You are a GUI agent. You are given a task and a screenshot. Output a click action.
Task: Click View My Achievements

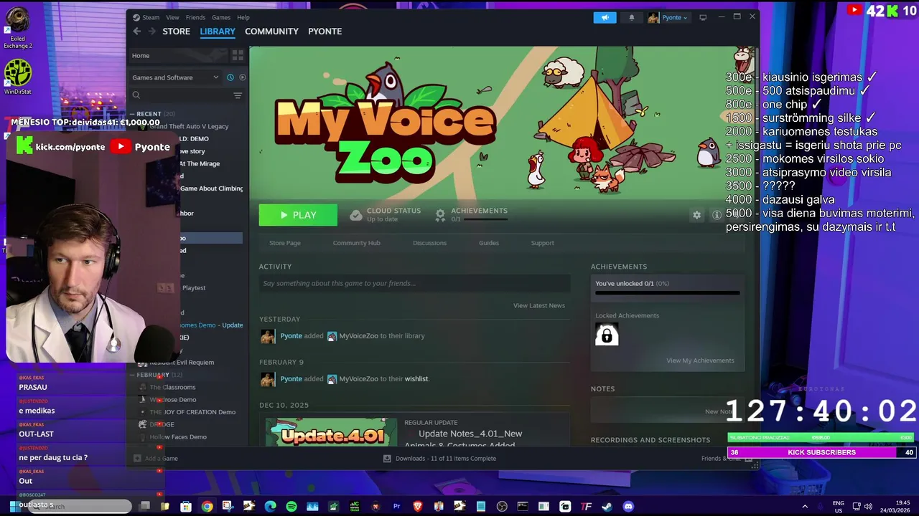(x=700, y=360)
